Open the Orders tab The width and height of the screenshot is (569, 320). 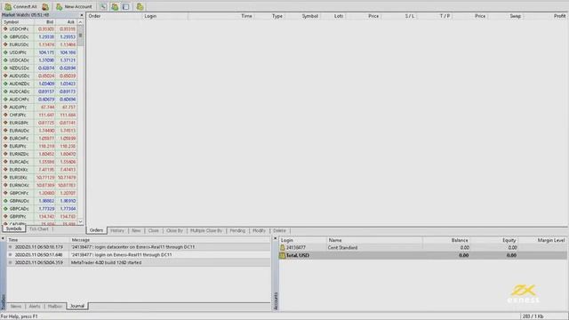(97, 230)
